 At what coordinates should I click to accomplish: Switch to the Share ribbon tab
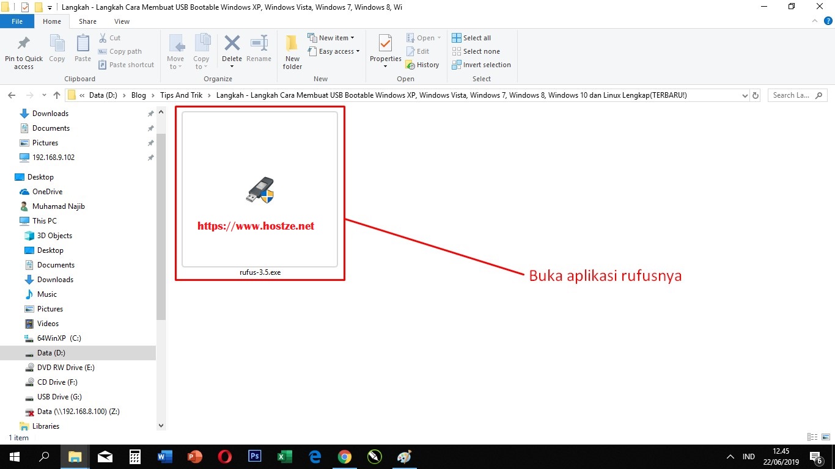[87, 21]
